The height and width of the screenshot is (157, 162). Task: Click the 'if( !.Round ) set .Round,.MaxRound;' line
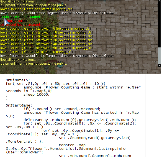(x=62, y=109)
